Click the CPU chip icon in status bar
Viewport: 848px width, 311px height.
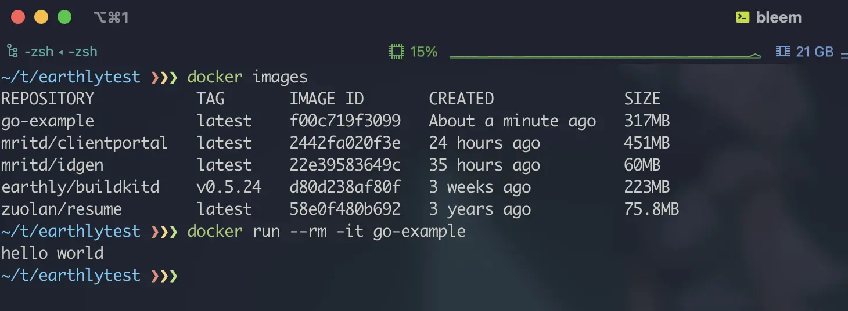tap(396, 52)
